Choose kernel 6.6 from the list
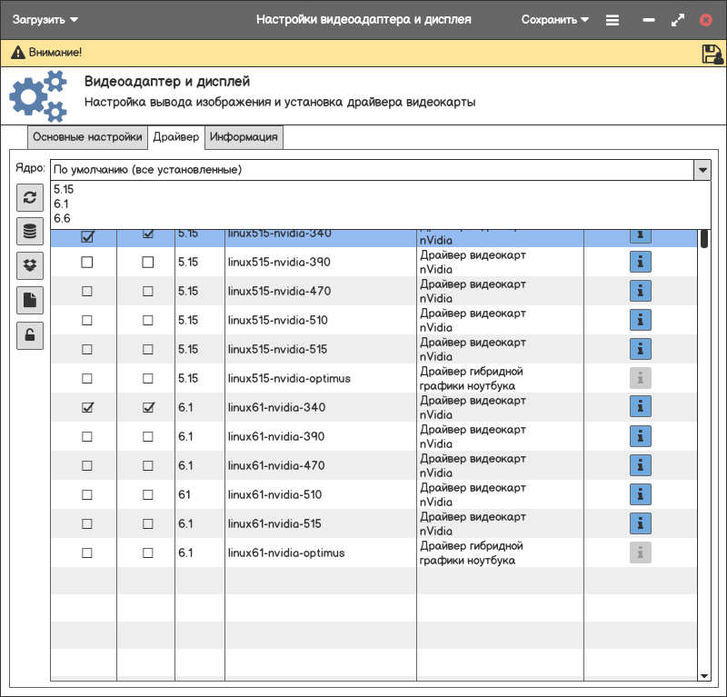 click(62, 218)
